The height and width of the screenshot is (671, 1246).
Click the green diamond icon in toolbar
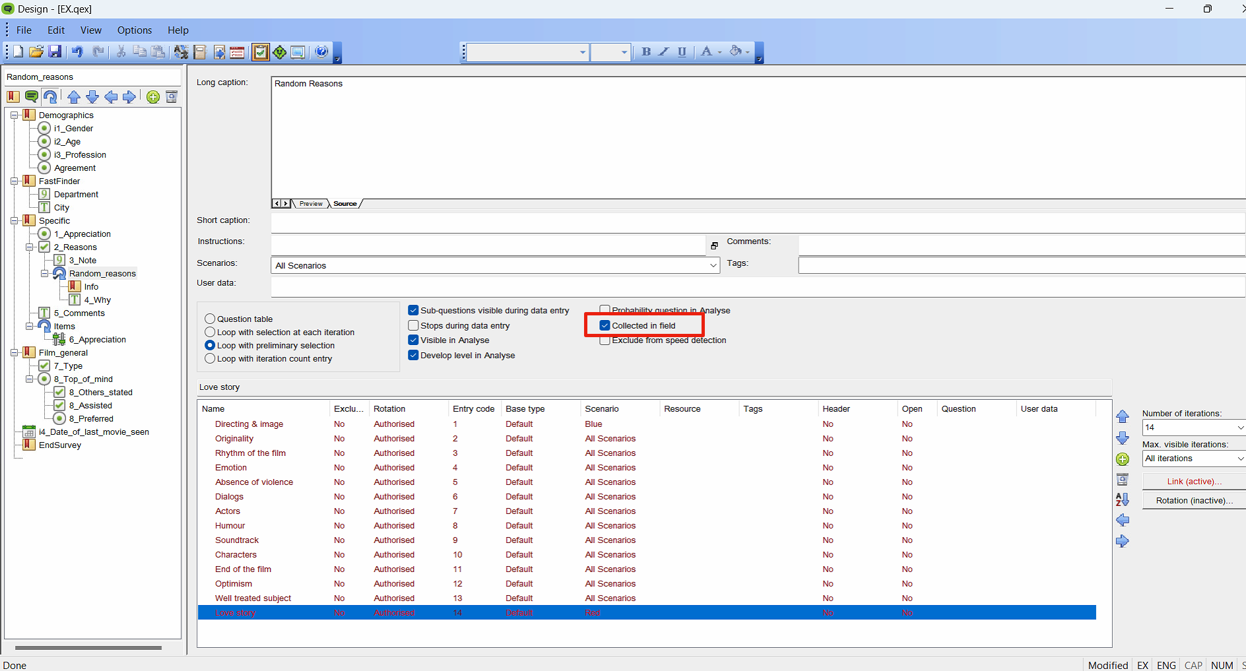coord(279,51)
